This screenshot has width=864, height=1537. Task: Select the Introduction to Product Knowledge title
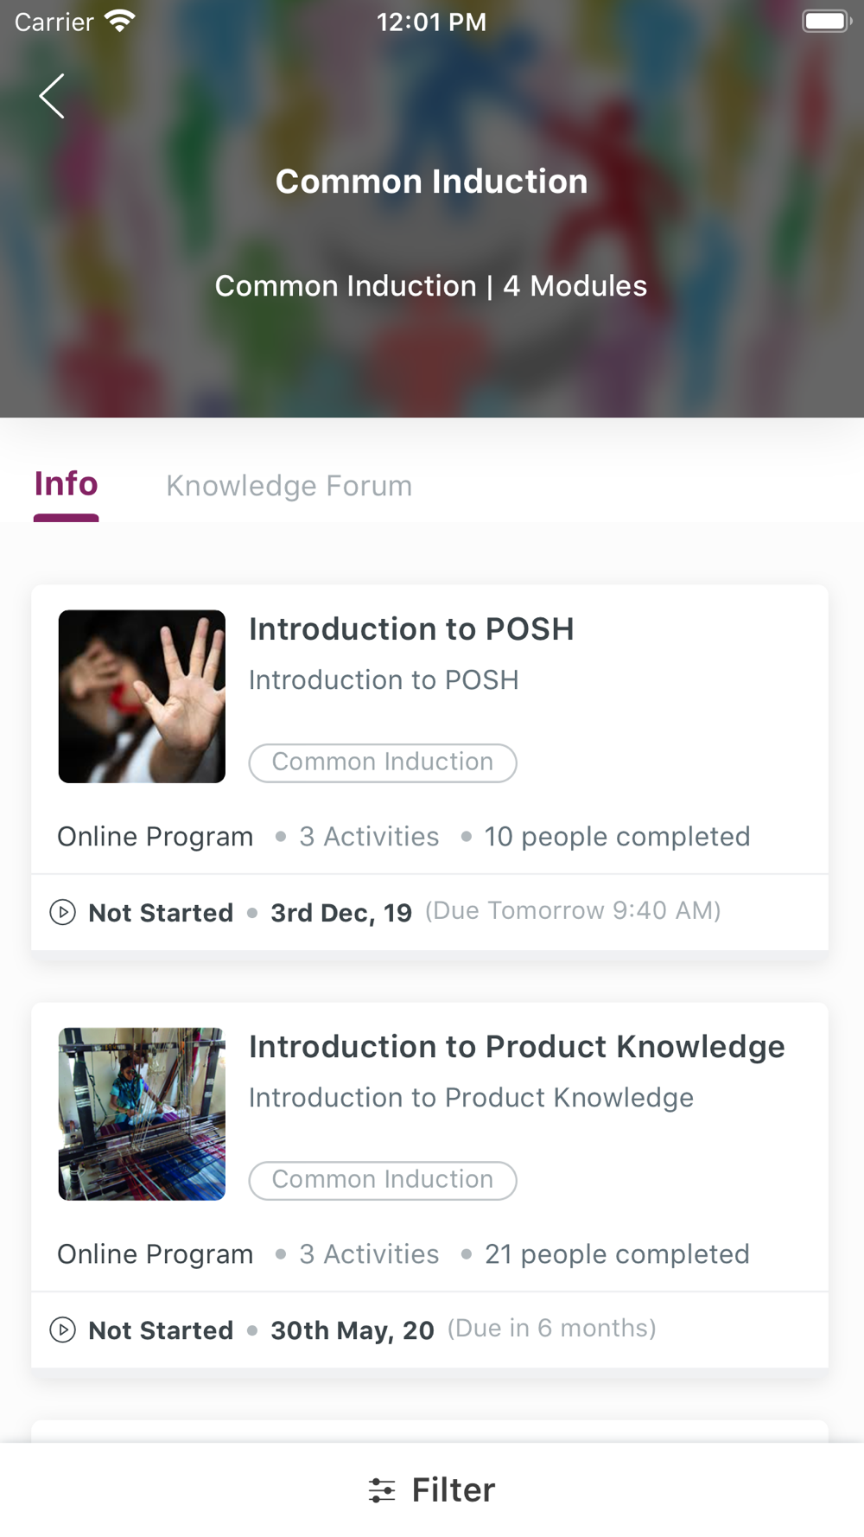point(517,1047)
